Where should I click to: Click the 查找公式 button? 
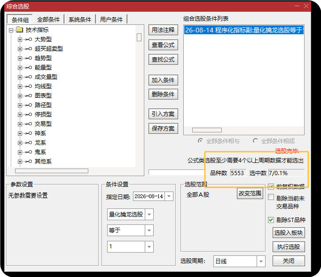(x=163, y=60)
